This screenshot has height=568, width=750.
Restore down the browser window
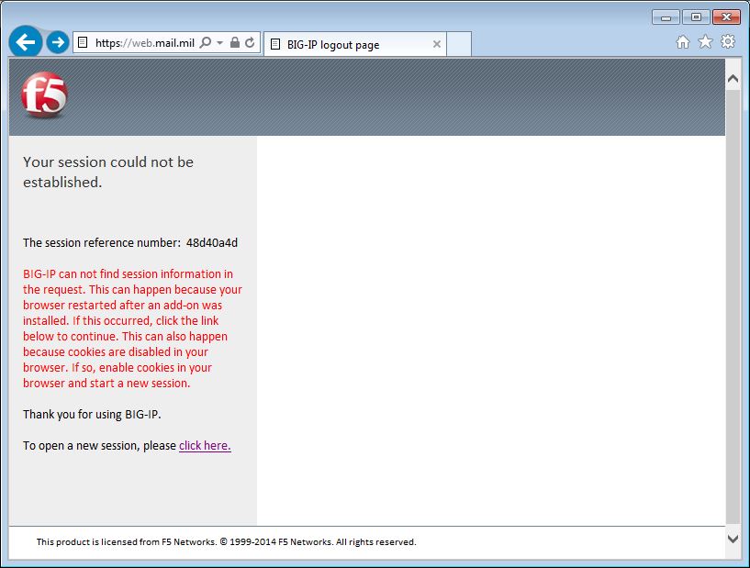tap(696, 17)
